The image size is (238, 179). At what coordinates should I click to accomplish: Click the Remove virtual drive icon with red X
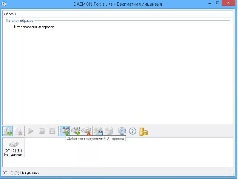pyautogui.click(x=86, y=131)
